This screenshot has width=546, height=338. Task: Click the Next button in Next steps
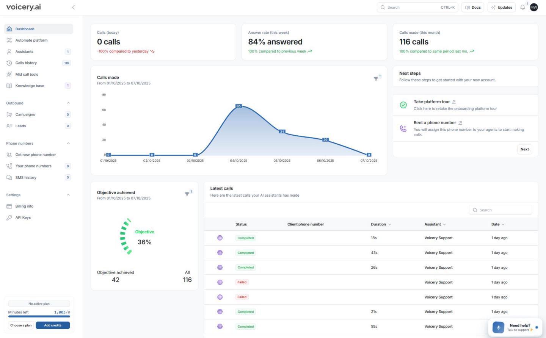(524, 149)
